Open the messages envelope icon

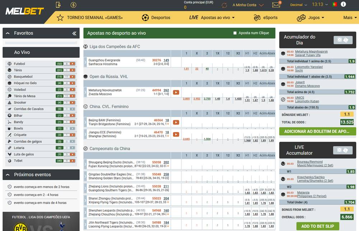276,5
